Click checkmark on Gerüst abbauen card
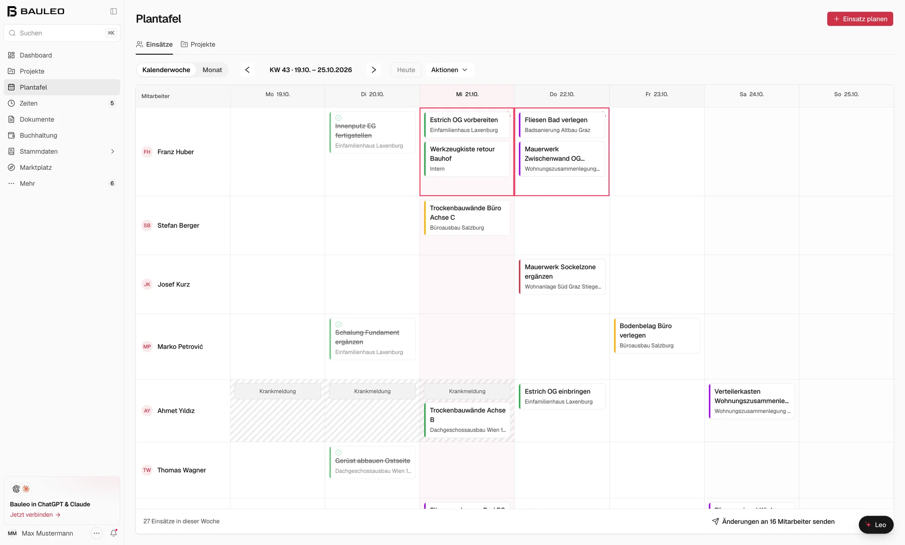Image resolution: width=905 pixels, height=545 pixels. pyautogui.click(x=338, y=453)
